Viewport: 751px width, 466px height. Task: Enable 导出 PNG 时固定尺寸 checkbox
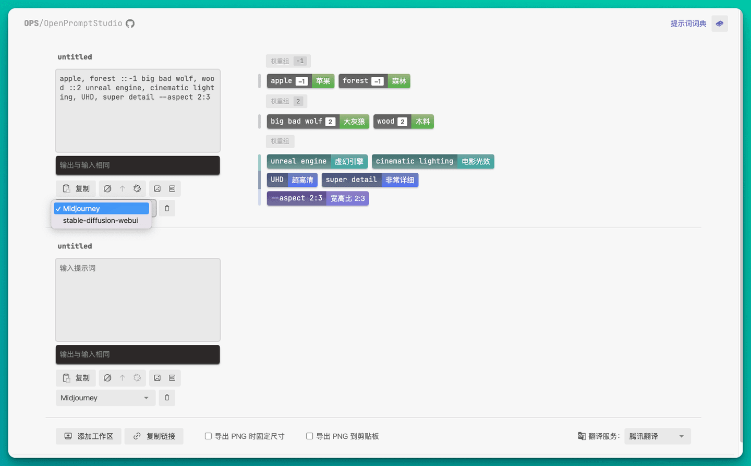pyautogui.click(x=208, y=436)
